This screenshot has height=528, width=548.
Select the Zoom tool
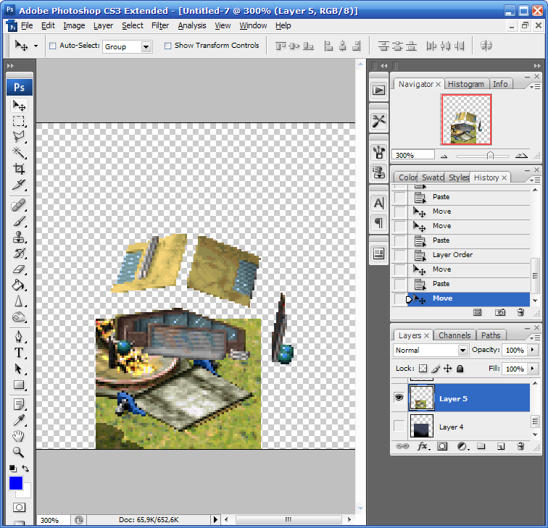click(19, 452)
